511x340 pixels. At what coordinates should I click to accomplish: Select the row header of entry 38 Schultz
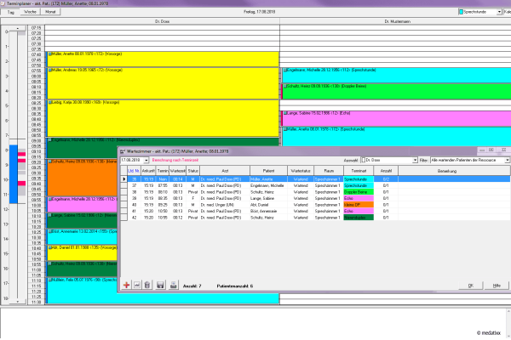click(123, 192)
